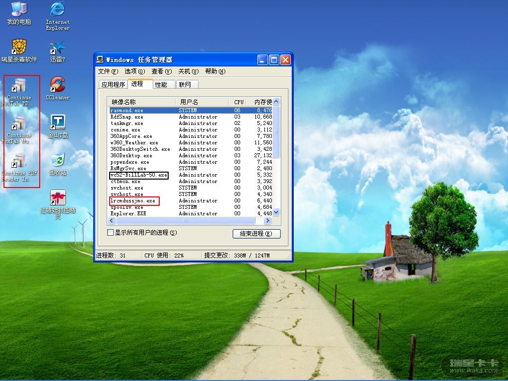The height and width of the screenshot is (381, 508).
Task: Open the 我的电脑 desktop icon
Action: (19, 13)
